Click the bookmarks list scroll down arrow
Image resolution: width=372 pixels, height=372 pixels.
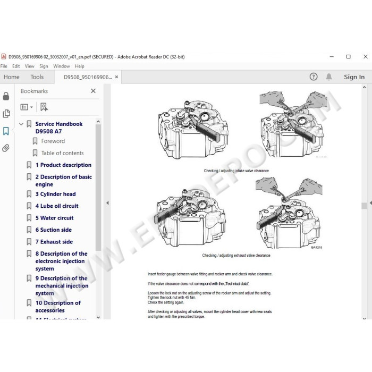(x=98, y=317)
